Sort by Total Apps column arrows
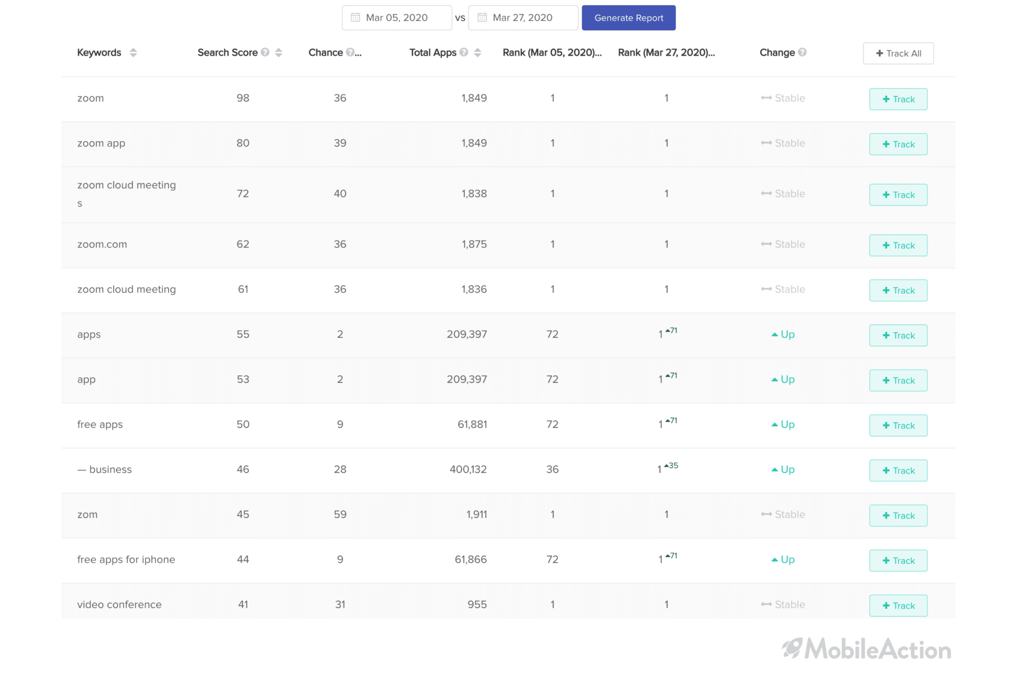1017x678 pixels. click(x=478, y=52)
